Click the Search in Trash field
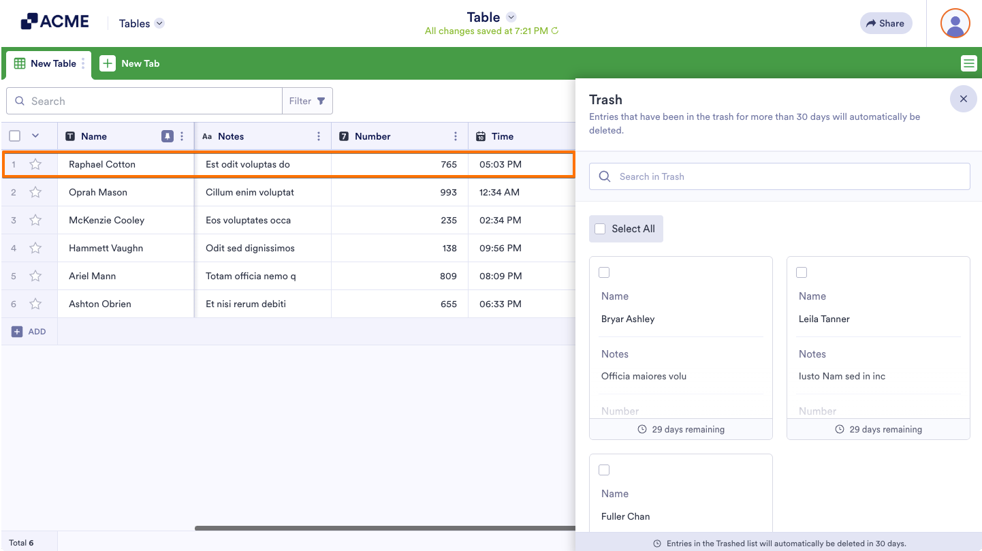The height and width of the screenshot is (551, 982). (x=780, y=176)
